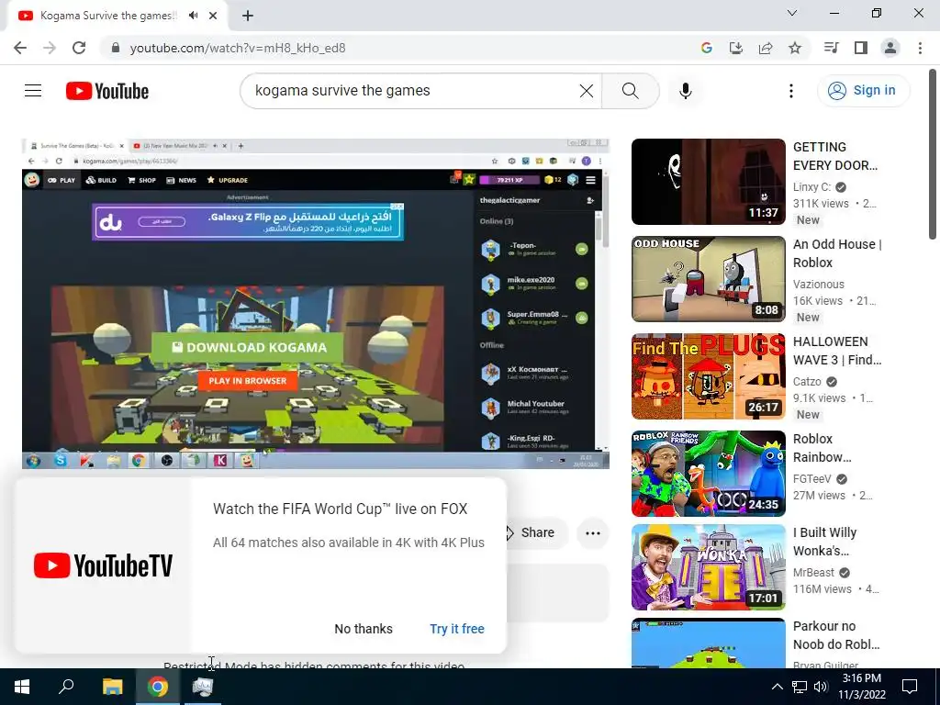
Task: Click Try it free for YouTube TV
Action: coord(457,629)
